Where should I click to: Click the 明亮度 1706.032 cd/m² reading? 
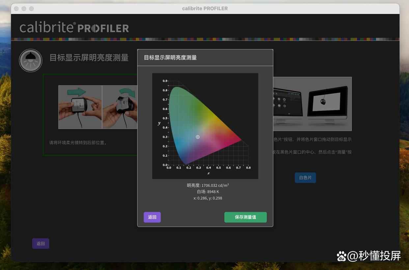click(x=208, y=185)
